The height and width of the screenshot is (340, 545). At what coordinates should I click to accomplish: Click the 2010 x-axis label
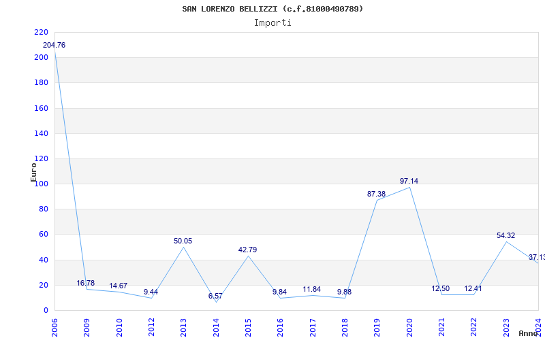tap(119, 328)
